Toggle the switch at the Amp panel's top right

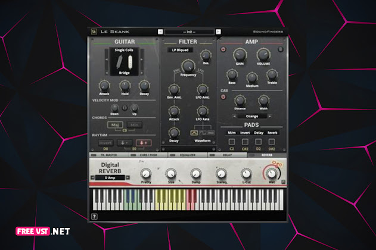pos(280,49)
